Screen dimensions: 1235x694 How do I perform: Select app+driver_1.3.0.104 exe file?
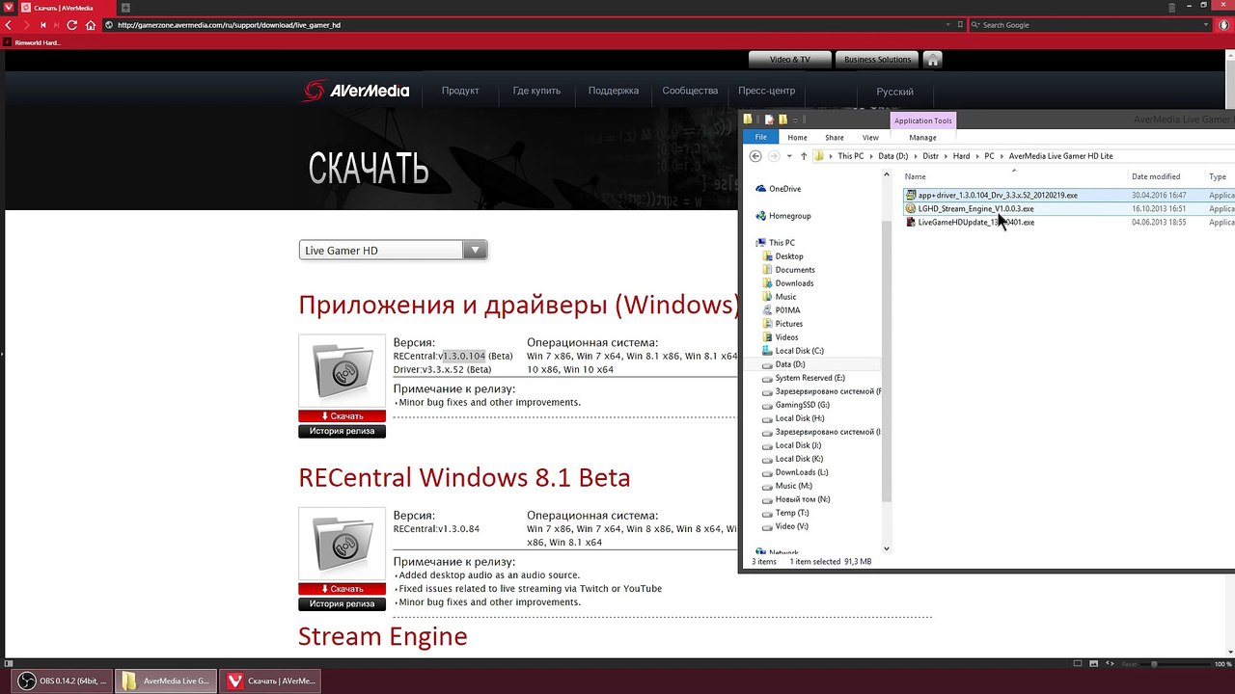tap(998, 195)
